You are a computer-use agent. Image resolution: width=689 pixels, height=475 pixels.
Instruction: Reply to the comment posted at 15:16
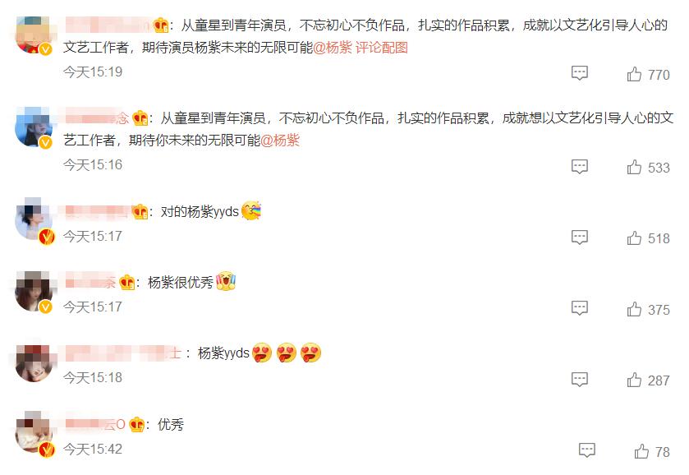click(579, 166)
